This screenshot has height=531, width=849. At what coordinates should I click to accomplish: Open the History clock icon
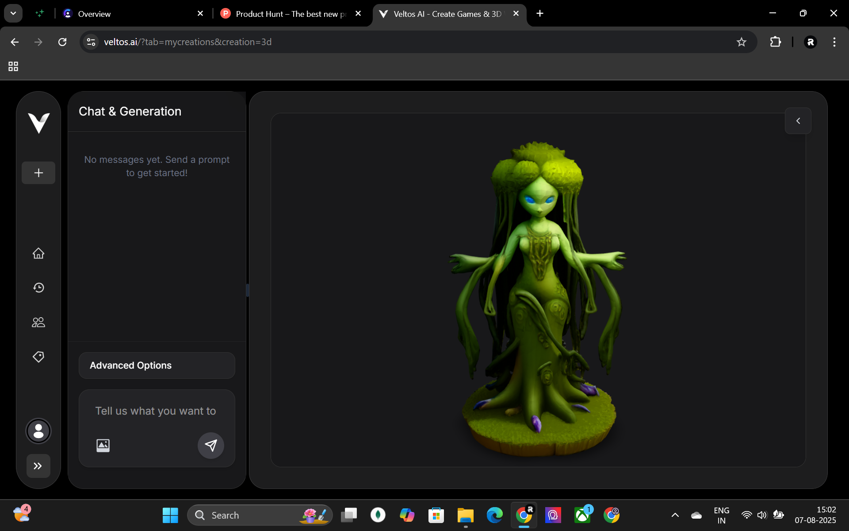pos(38,288)
